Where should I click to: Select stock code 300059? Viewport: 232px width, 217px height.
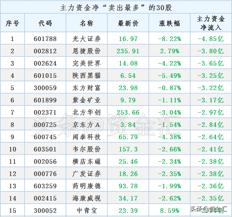click(x=45, y=88)
